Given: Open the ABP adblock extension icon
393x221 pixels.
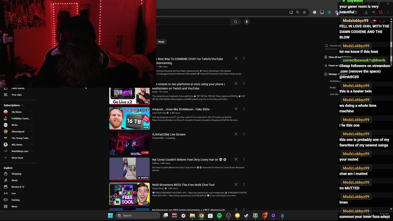Looking at the screenshot, I should pos(314,12).
